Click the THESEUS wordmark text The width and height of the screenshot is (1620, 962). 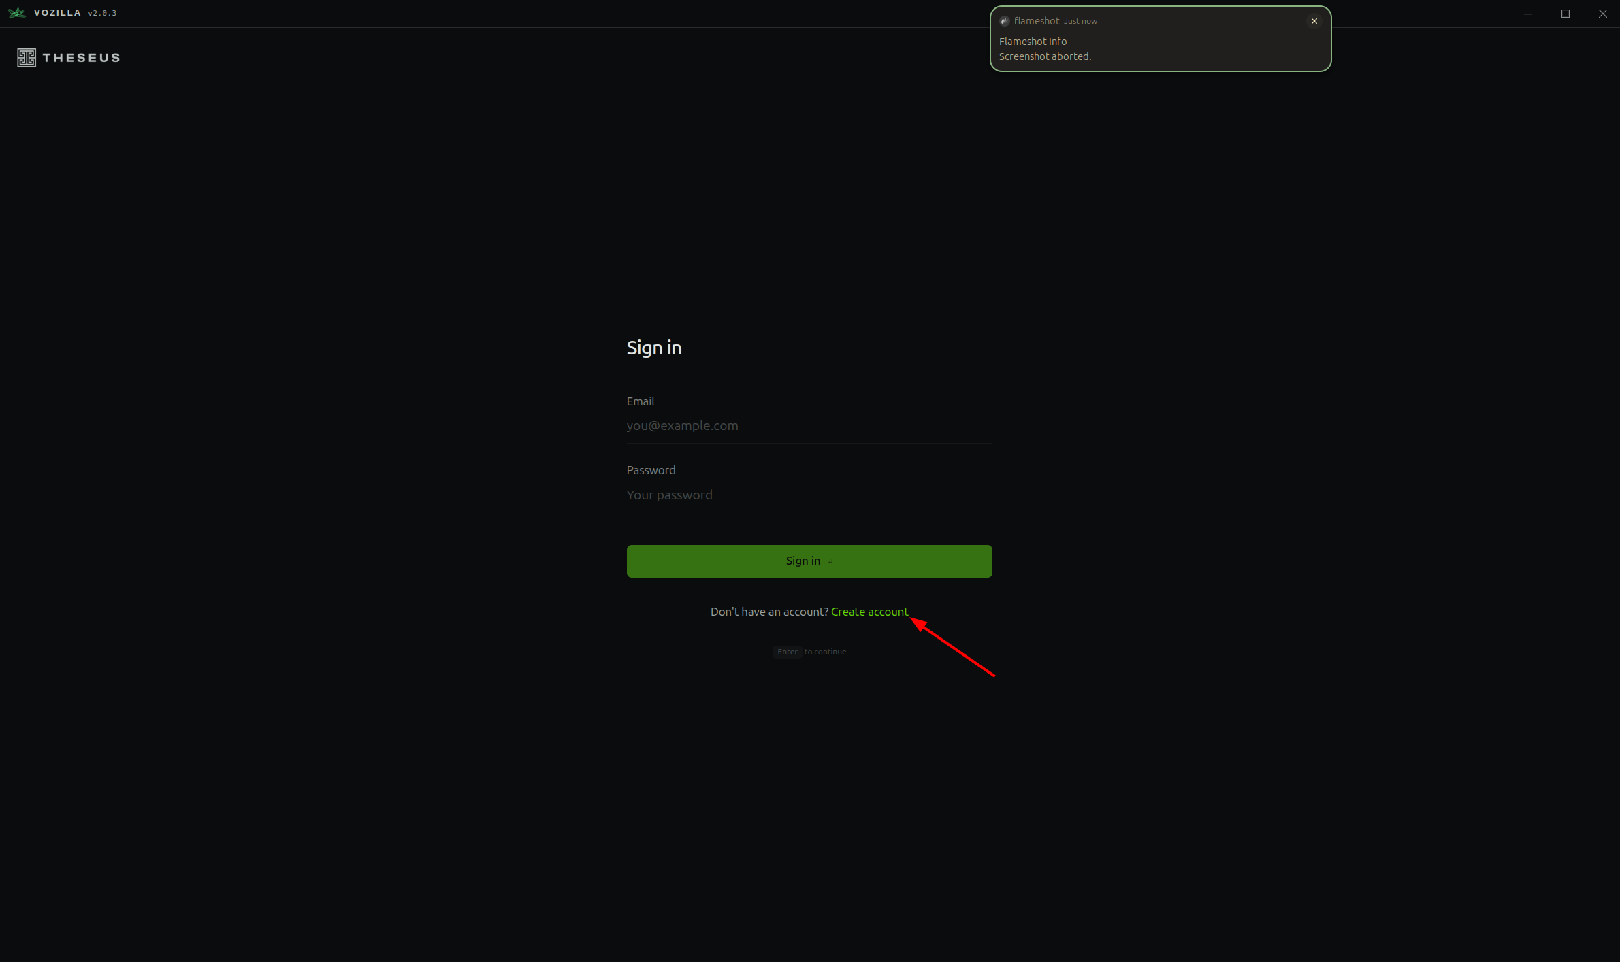pos(81,58)
